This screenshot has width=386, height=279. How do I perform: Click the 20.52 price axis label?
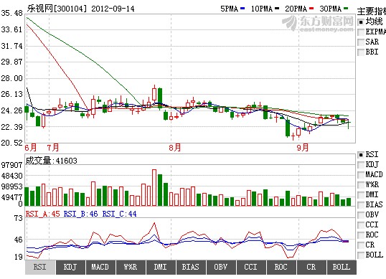click(x=11, y=143)
